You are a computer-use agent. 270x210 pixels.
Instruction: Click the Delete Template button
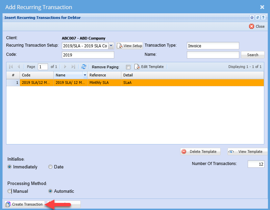[x=200, y=151]
